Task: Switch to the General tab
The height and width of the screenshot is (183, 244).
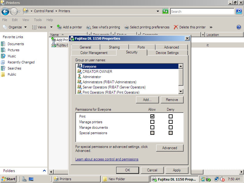Action: 85,47
